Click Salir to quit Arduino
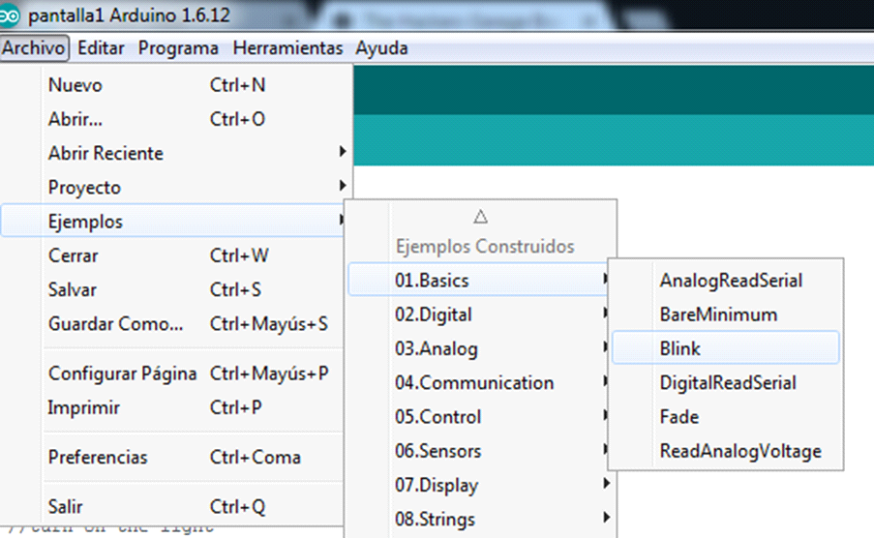Viewport: 874px width, 538px height. pyautogui.click(x=67, y=506)
